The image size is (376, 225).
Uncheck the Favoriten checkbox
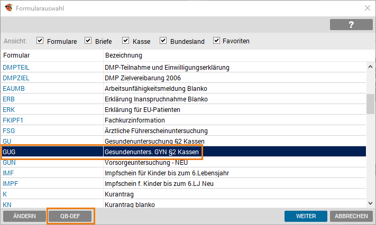(217, 41)
